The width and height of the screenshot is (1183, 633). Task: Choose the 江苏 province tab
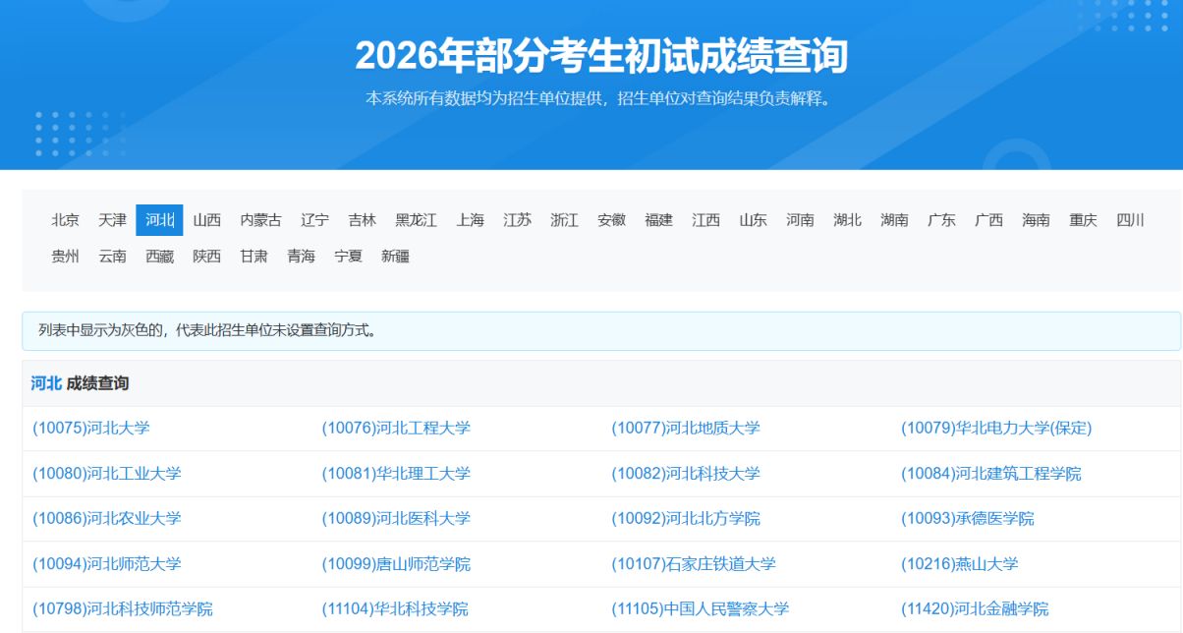pyautogui.click(x=518, y=220)
